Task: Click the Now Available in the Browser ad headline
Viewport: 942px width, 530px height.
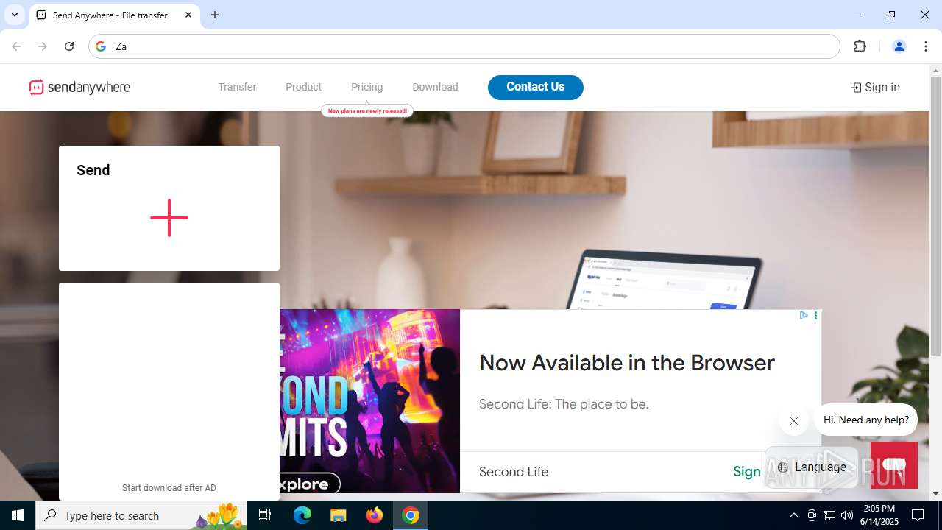Action: point(627,363)
